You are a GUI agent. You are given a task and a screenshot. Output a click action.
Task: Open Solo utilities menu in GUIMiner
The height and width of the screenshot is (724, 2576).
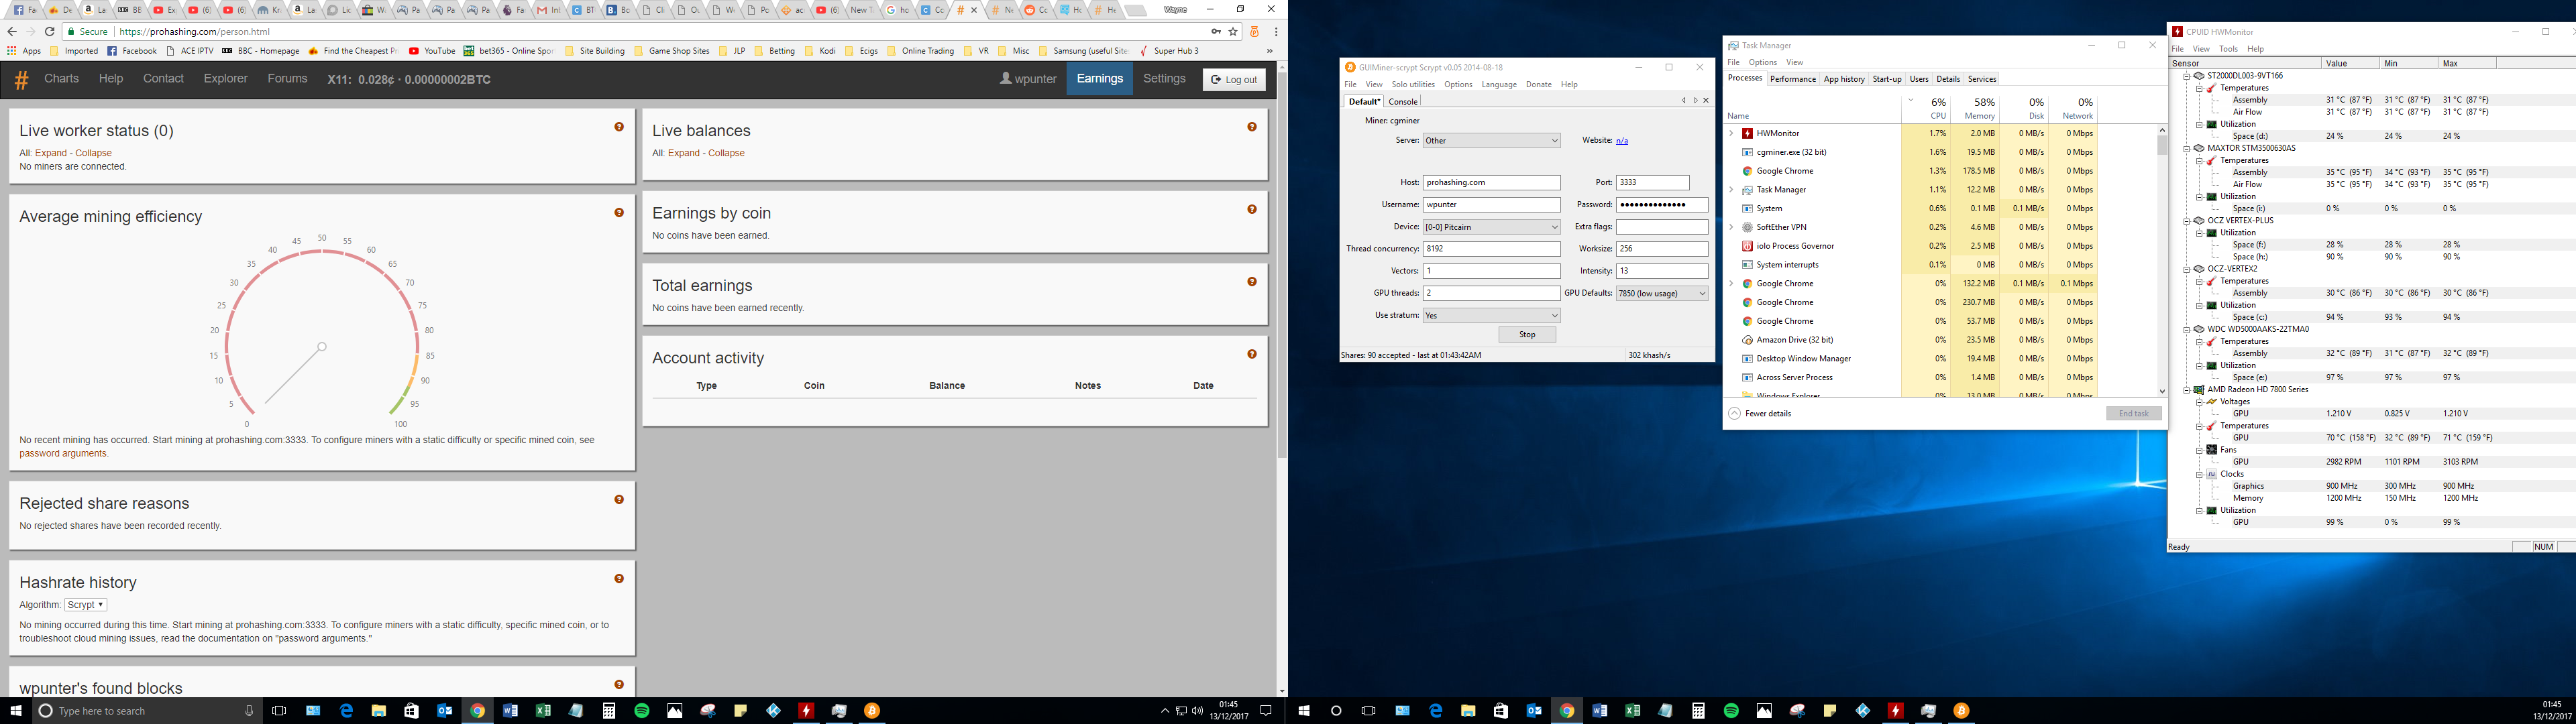pyautogui.click(x=1413, y=85)
